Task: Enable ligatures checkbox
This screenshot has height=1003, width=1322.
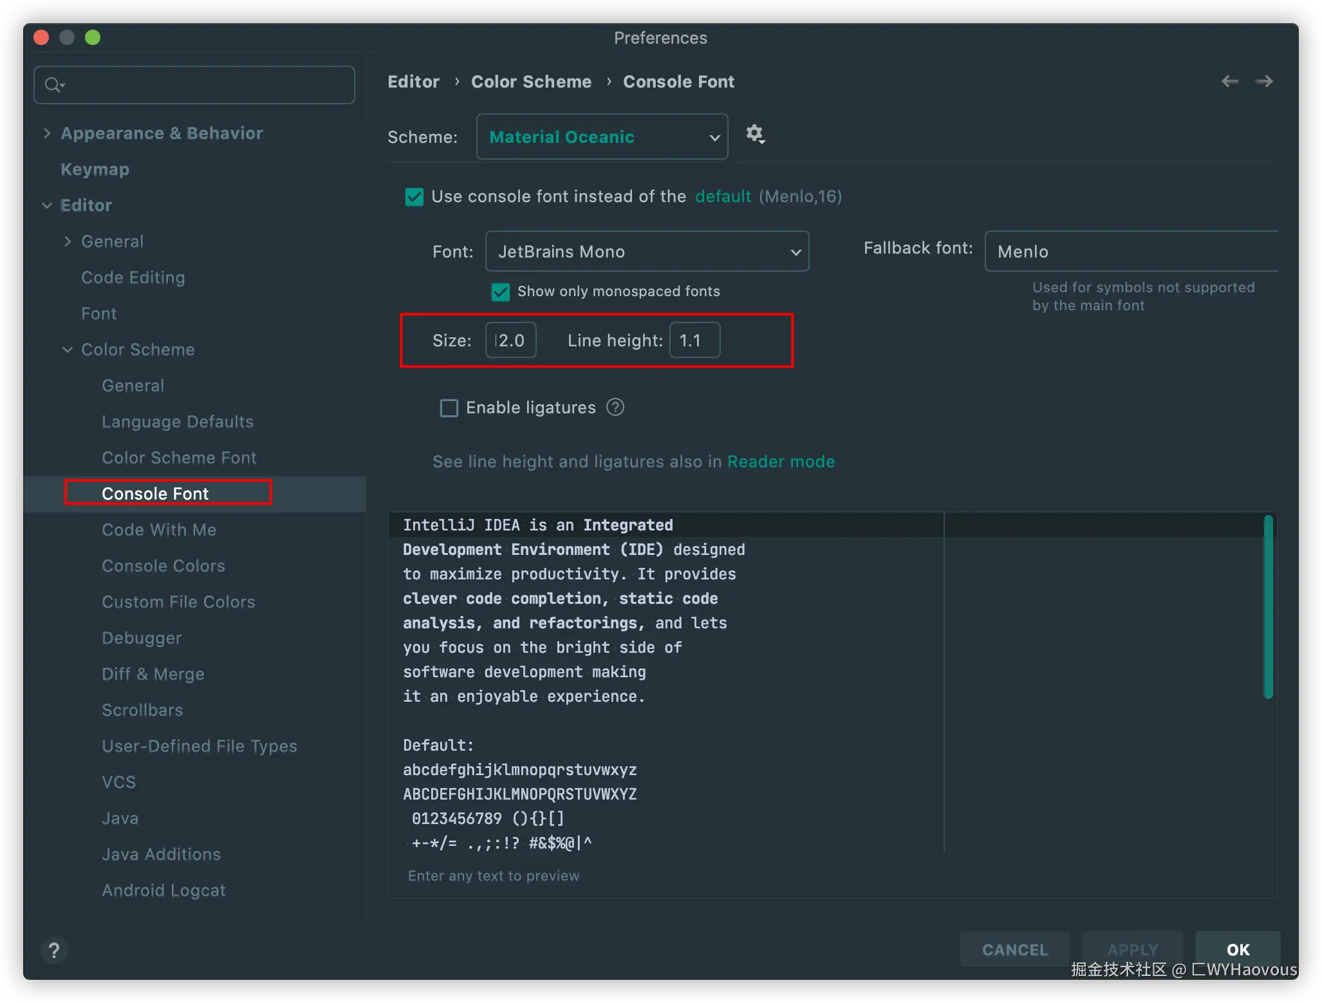Action: (449, 408)
